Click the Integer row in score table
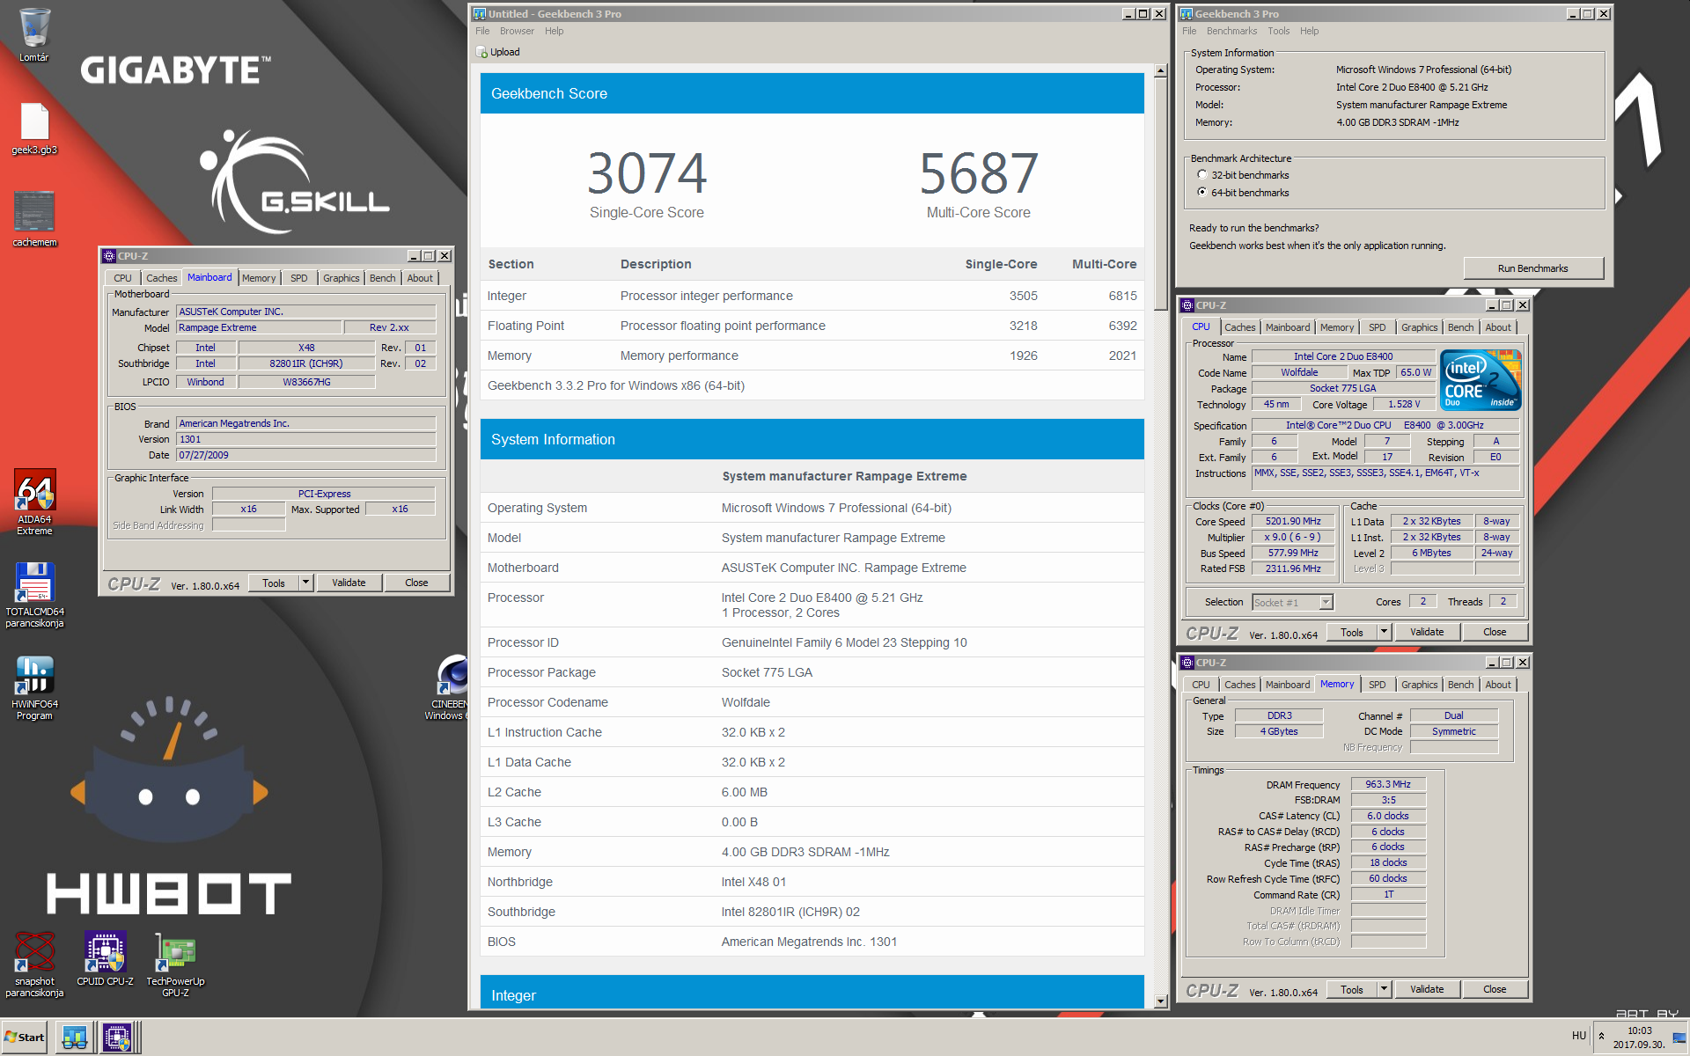The height and width of the screenshot is (1056, 1690). [x=812, y=296]
